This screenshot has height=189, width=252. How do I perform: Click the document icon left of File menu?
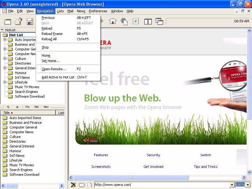4,11
